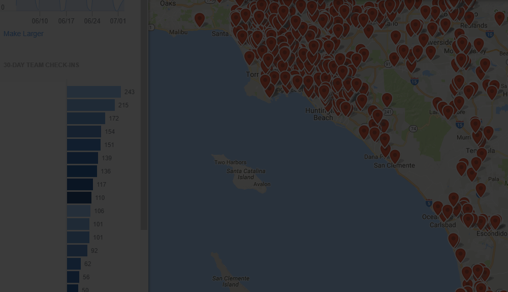
Task: Select the Interstate 10 shield near Redlands
Action: tap(490, 34)
